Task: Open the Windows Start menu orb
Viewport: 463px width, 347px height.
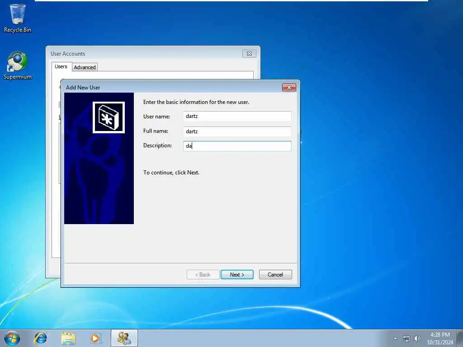Action: tap(12, 338)
